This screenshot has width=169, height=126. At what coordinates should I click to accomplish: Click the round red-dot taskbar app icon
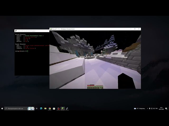point(58,108)
